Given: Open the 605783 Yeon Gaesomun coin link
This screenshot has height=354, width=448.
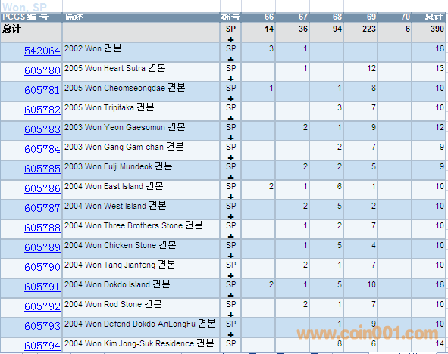Looking at the screenshot, I should 42,129.
